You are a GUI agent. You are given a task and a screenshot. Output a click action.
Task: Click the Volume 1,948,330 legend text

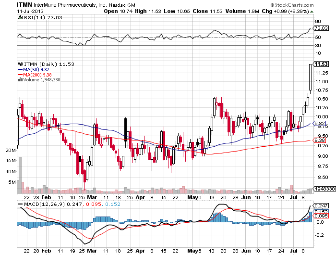click(x=42, y=80)
